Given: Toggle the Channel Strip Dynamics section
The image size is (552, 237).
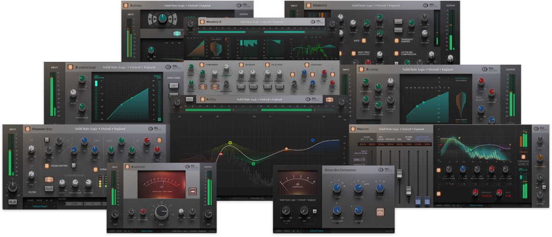Looking at the screenshot, I should (95, 170).
